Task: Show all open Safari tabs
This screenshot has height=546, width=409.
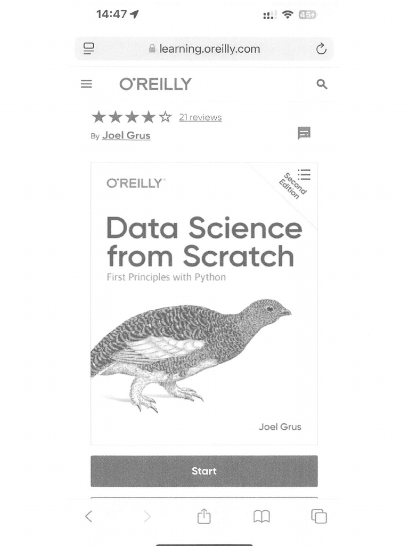Action: point(319,516)
